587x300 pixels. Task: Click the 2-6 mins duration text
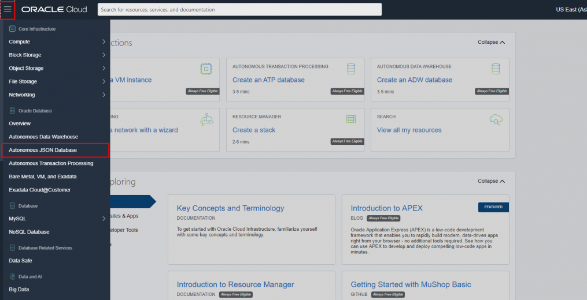(x=241, y=142)
